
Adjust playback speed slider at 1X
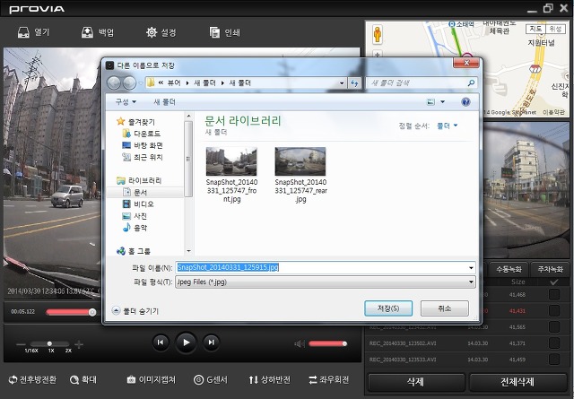coord(49,343)
